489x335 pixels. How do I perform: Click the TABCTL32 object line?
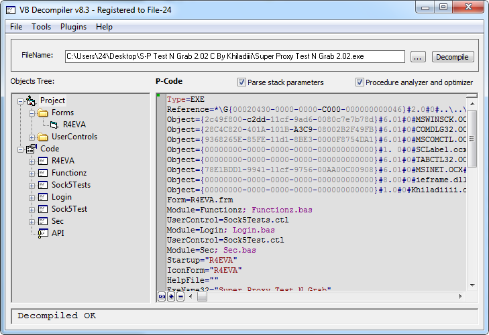317,159
